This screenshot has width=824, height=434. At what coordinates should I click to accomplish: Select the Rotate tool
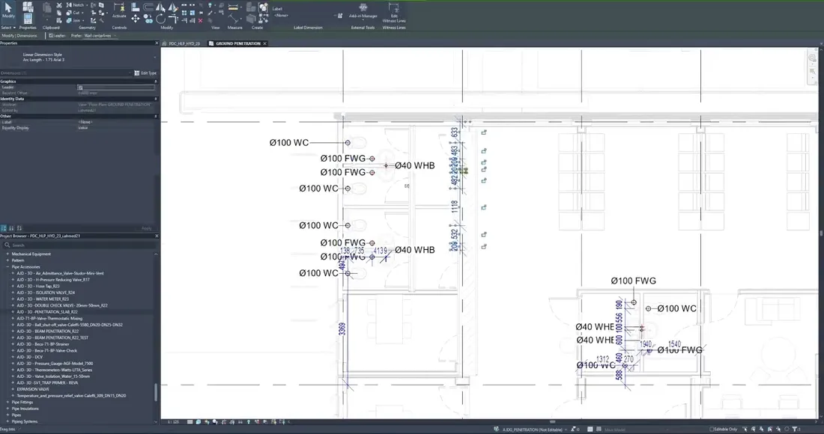click(x=160, y=19)
